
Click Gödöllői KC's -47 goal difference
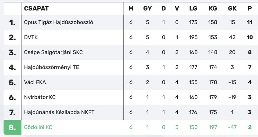point(232,127)
